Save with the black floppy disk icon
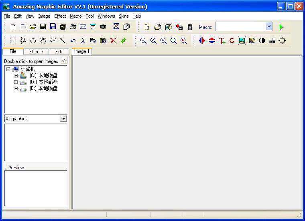 pyautogui.click(x=43, y=26)
